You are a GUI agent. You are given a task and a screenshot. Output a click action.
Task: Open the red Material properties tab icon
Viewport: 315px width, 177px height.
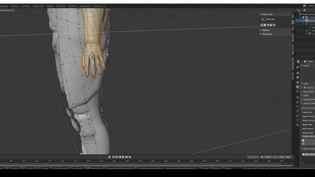coord(297,125)
